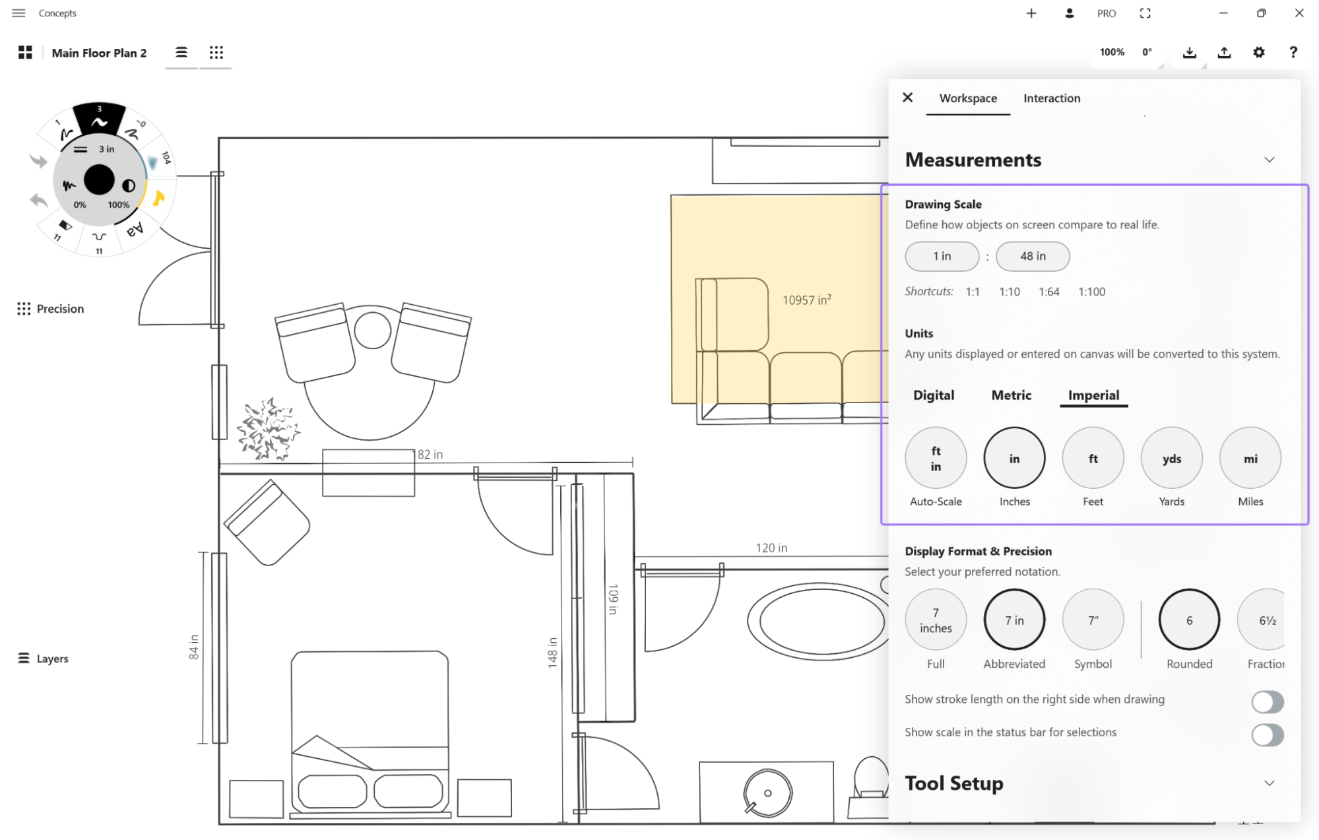Open the settings gear icon
Screen dimensions: 1319x840
click(x=1258, y=52)
